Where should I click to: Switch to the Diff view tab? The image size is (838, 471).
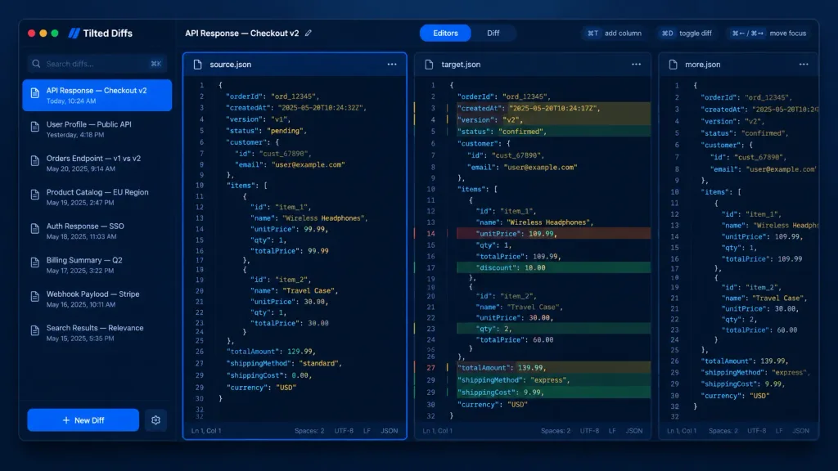click(x=493, y=33)
